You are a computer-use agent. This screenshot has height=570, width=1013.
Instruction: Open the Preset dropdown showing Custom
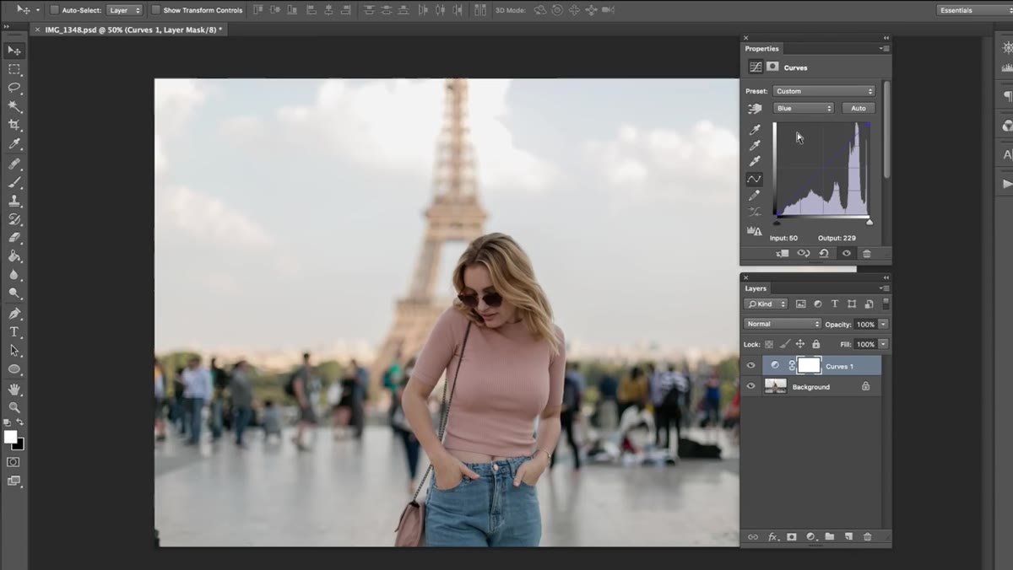824,91
